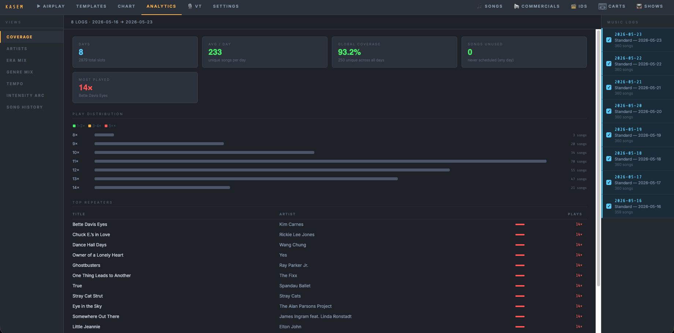Screen dimensions: 674x333
Task: Click the Owner of a Lonely Heart title
Action: [x=98, y=255]
